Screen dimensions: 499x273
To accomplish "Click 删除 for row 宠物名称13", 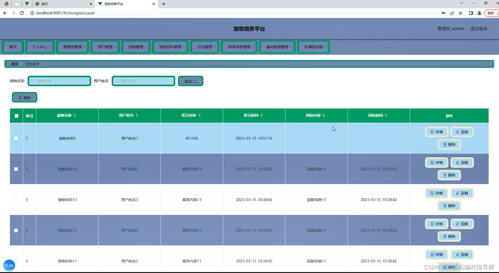I will 449,206.
